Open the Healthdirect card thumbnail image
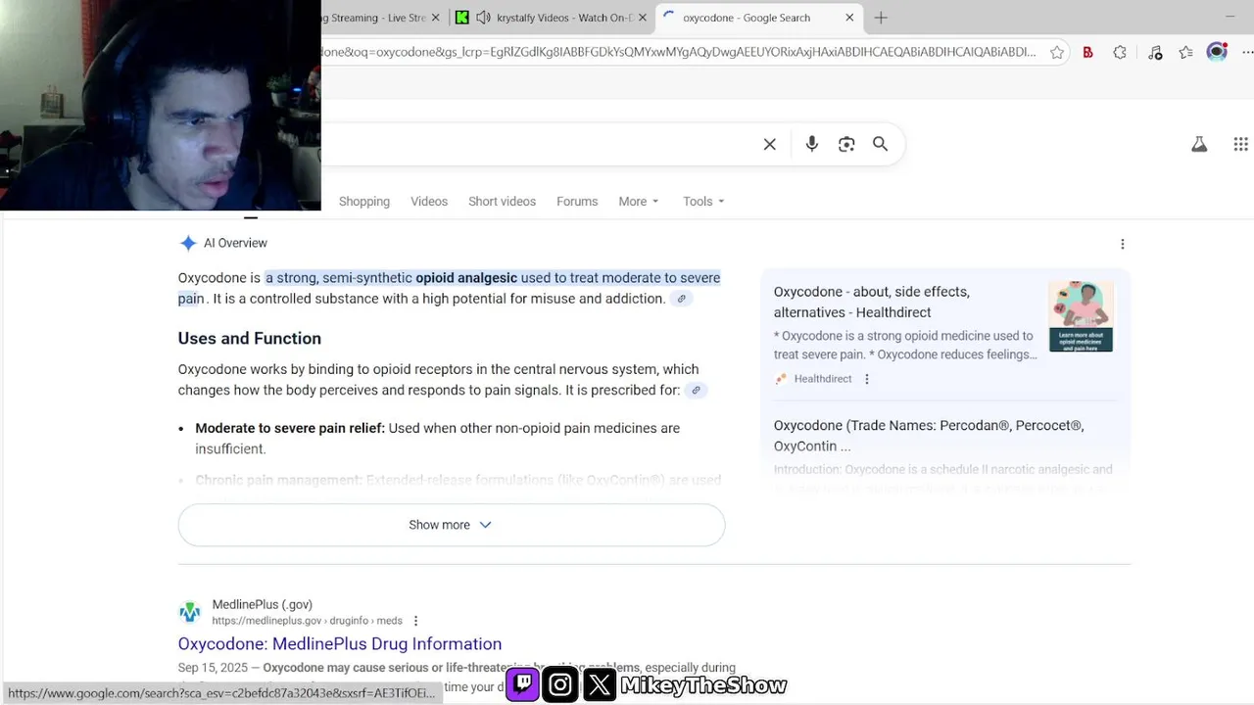 (1081, 316)
